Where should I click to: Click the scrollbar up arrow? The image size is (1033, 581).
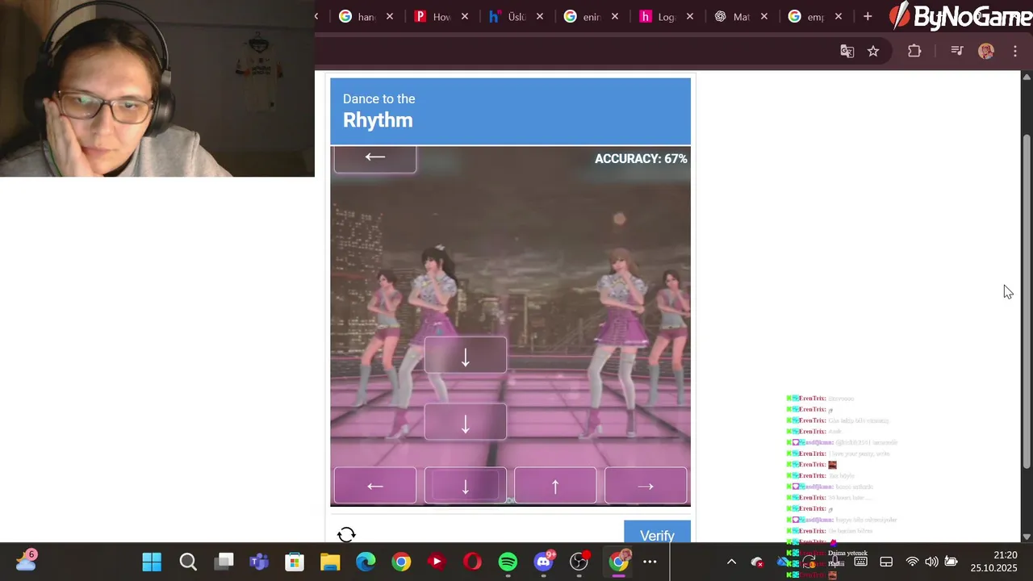tap(1027, 77)
